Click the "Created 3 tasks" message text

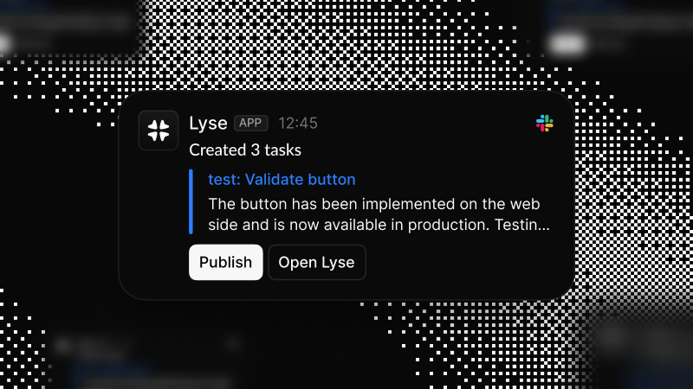[245, 150]
